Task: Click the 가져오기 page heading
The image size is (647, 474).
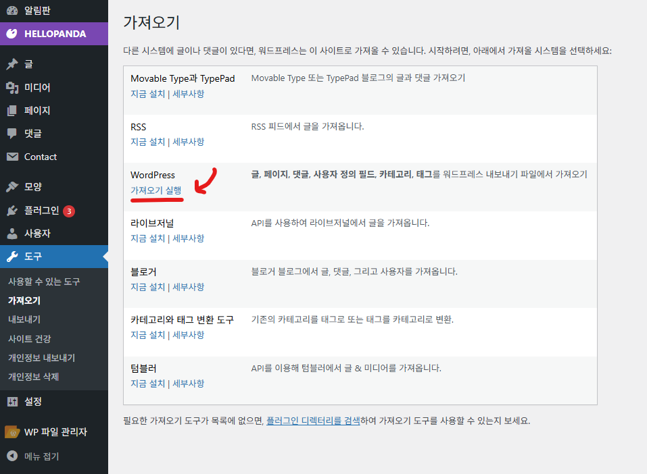Action: (x=151, y=22)
